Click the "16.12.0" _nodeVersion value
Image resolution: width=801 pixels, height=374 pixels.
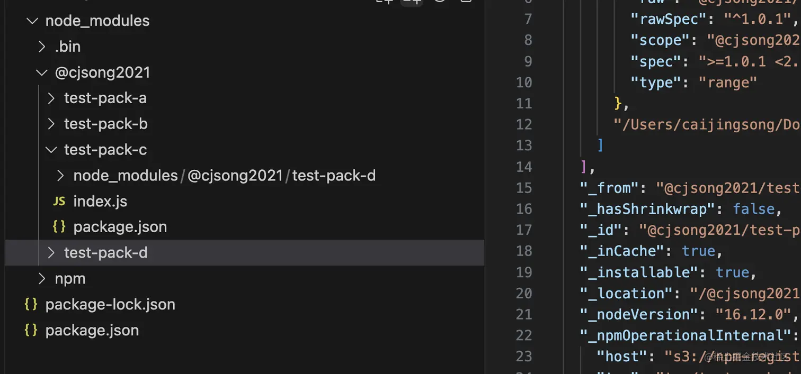(749, 314)
